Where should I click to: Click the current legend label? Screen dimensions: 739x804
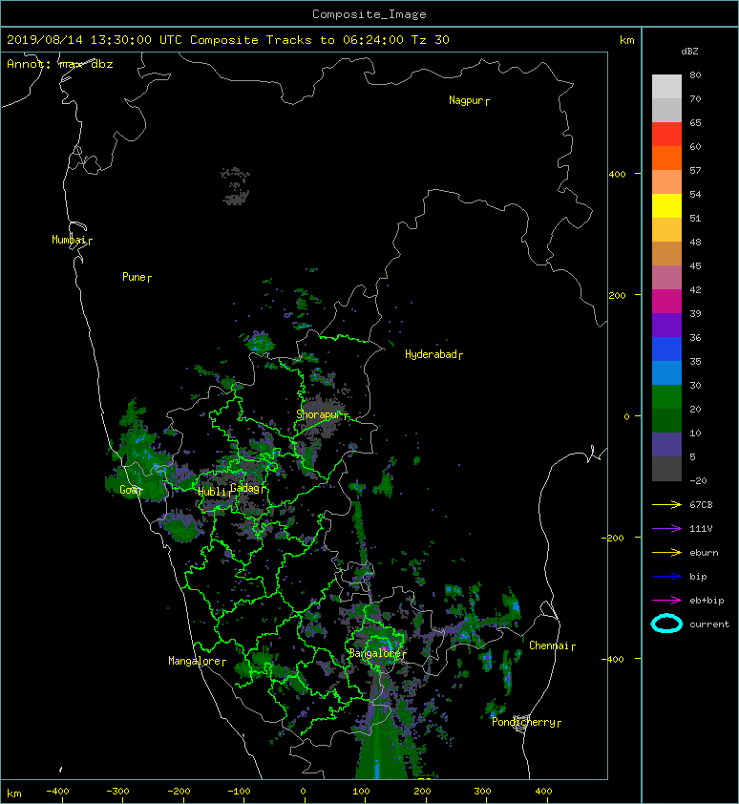pos(709,624)
